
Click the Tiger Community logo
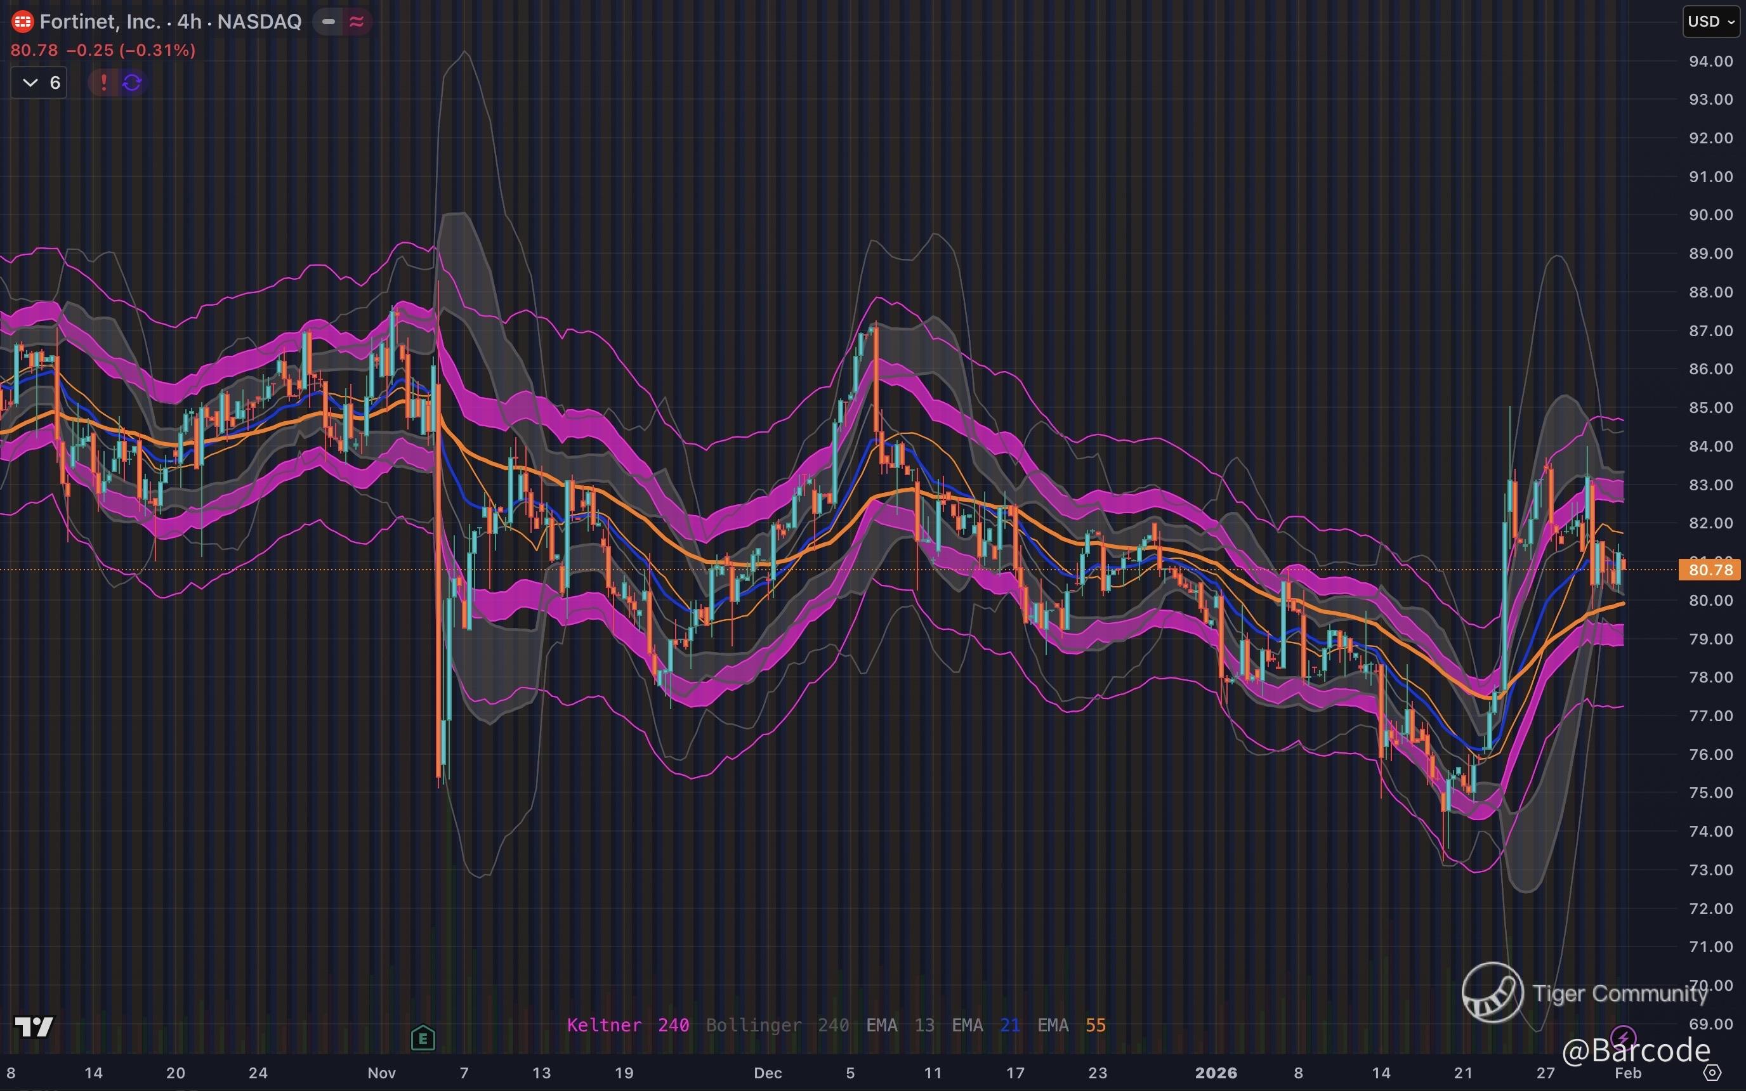(x=1492, y=992)
